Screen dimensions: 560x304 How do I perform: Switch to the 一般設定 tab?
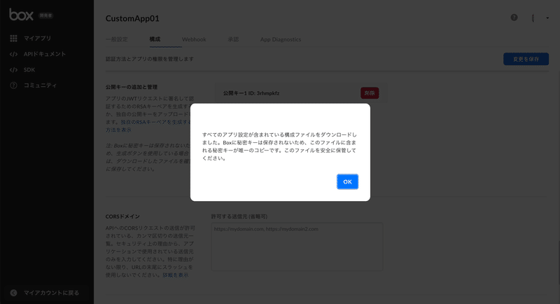(116, 39)
